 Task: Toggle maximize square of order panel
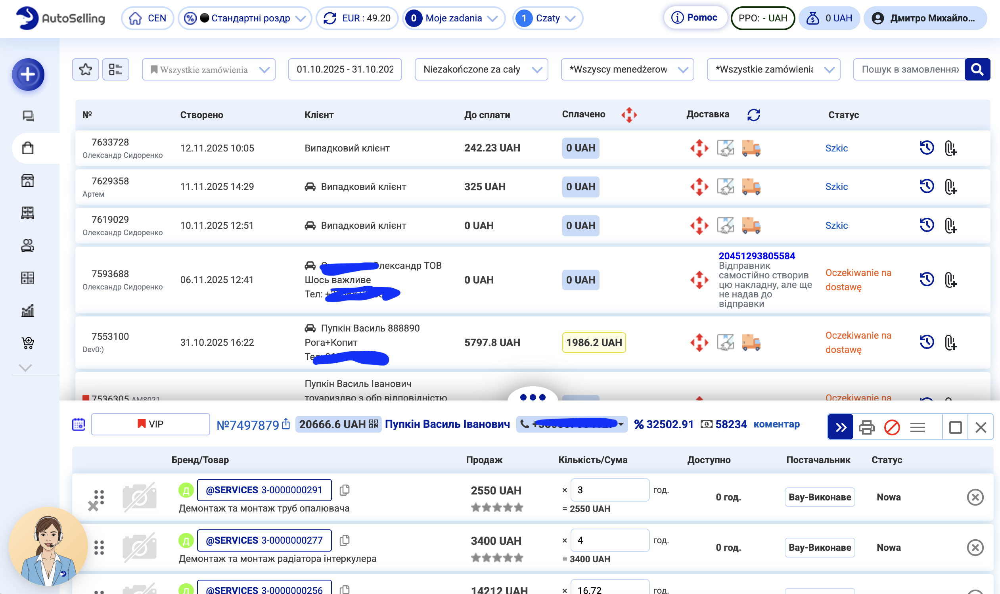point(955,427)
